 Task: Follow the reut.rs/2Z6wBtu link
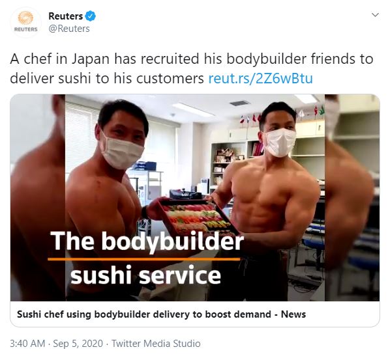click(x=261, y=79)
